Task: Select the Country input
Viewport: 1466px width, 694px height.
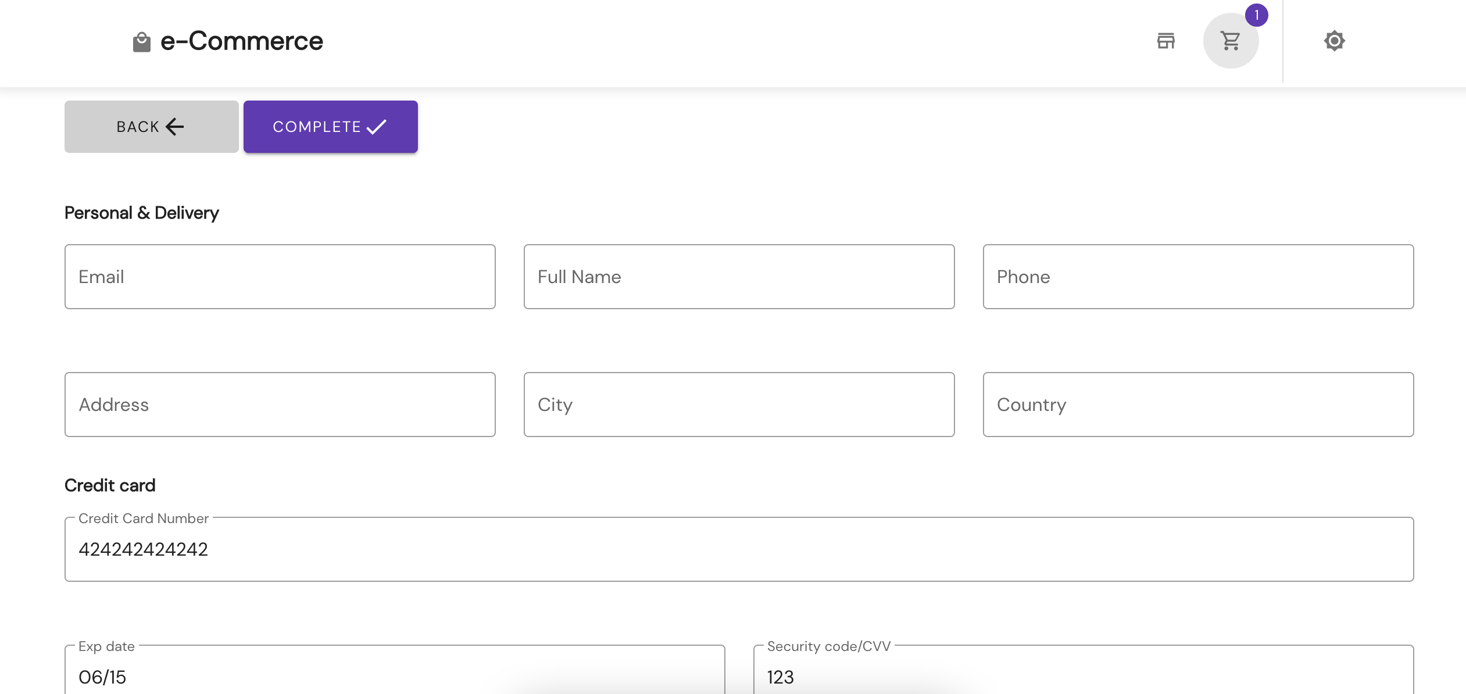Action: 1198,404
